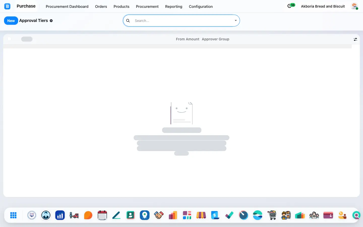Viewport: 363px width, 227px height.
Task: Open the activities clock with 10 badge
Action: tap(291, 6)
